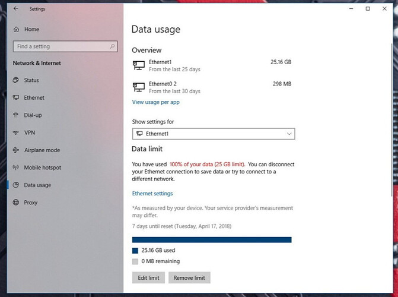Open the Proxy settings page
The width and height of the screenshot is (398, 297).
point(31,203)
